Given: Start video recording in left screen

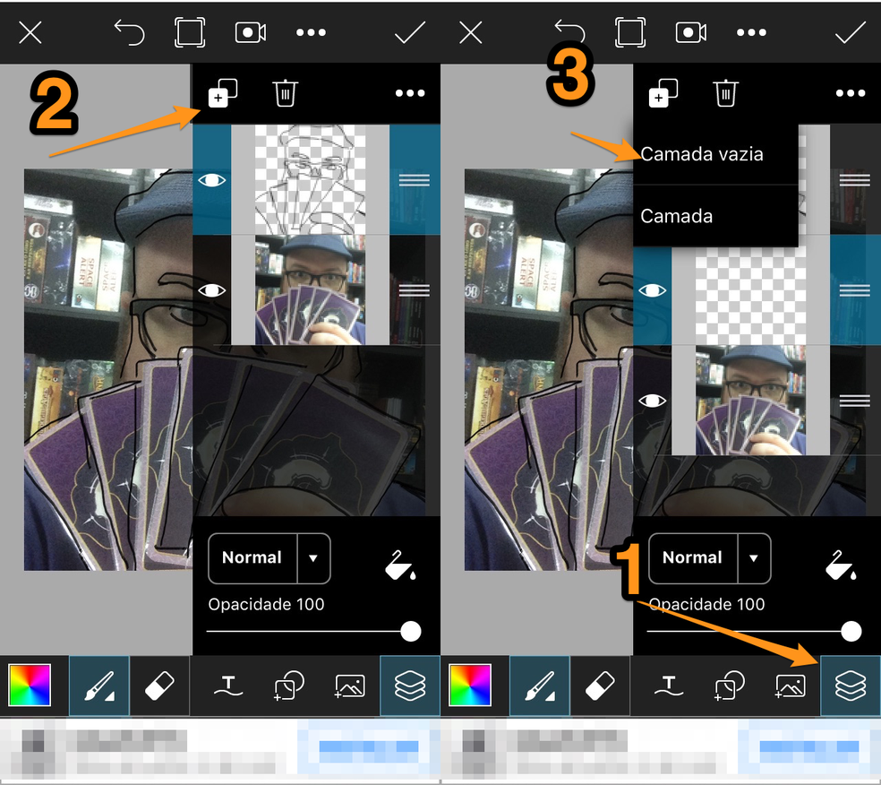Looking at the screenshot, I should [251, 32].
